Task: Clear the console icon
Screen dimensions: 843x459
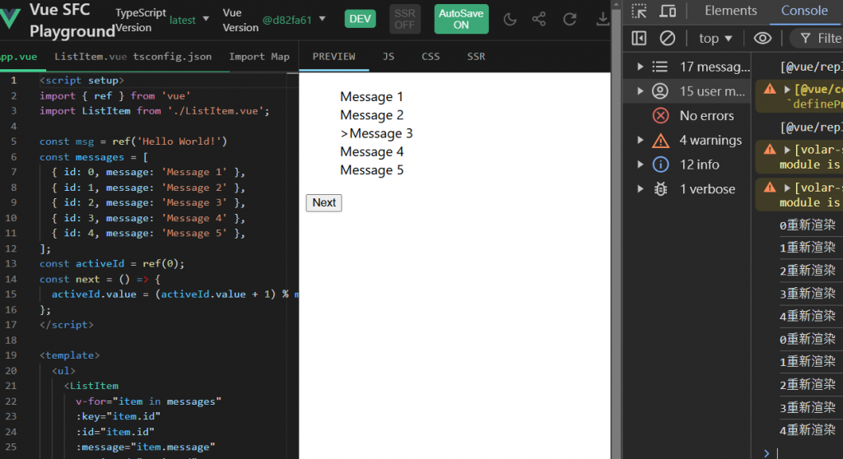Action: tap(667, 38)
